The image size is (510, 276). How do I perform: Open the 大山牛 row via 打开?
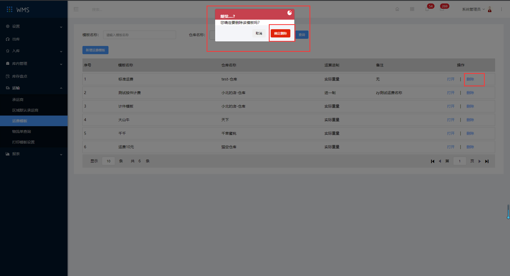(451, 120)
